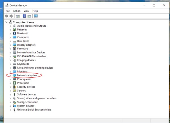This screenshot has width=170, height=123.
Task: Click the Firmware chip icon
Action: (14, 49)
